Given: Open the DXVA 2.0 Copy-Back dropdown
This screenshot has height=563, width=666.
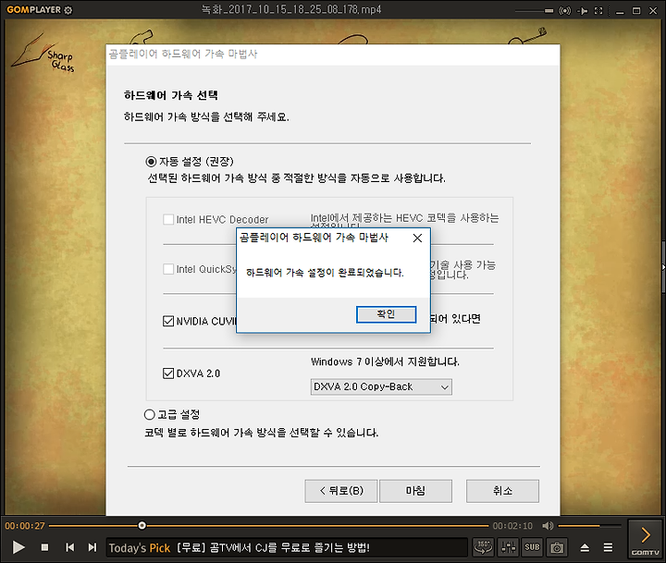Looking at the screenshot, I should pyautogui.click(x=381, y=386).
